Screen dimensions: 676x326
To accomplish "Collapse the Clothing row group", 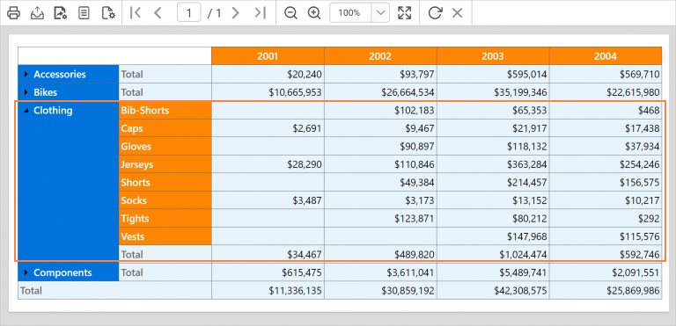I will 26,111.
